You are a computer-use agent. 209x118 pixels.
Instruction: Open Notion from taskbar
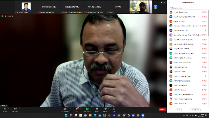(129, 115)
